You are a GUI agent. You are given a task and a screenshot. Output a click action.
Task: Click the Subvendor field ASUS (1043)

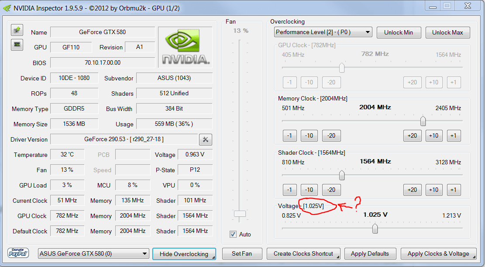tap(175, 78)
